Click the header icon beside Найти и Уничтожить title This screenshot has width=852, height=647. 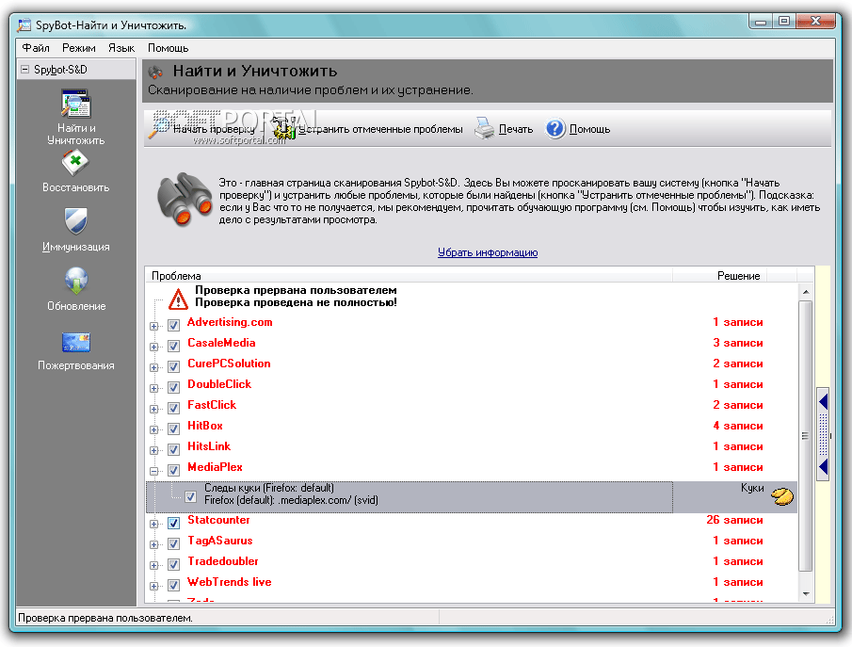point(156,72)
